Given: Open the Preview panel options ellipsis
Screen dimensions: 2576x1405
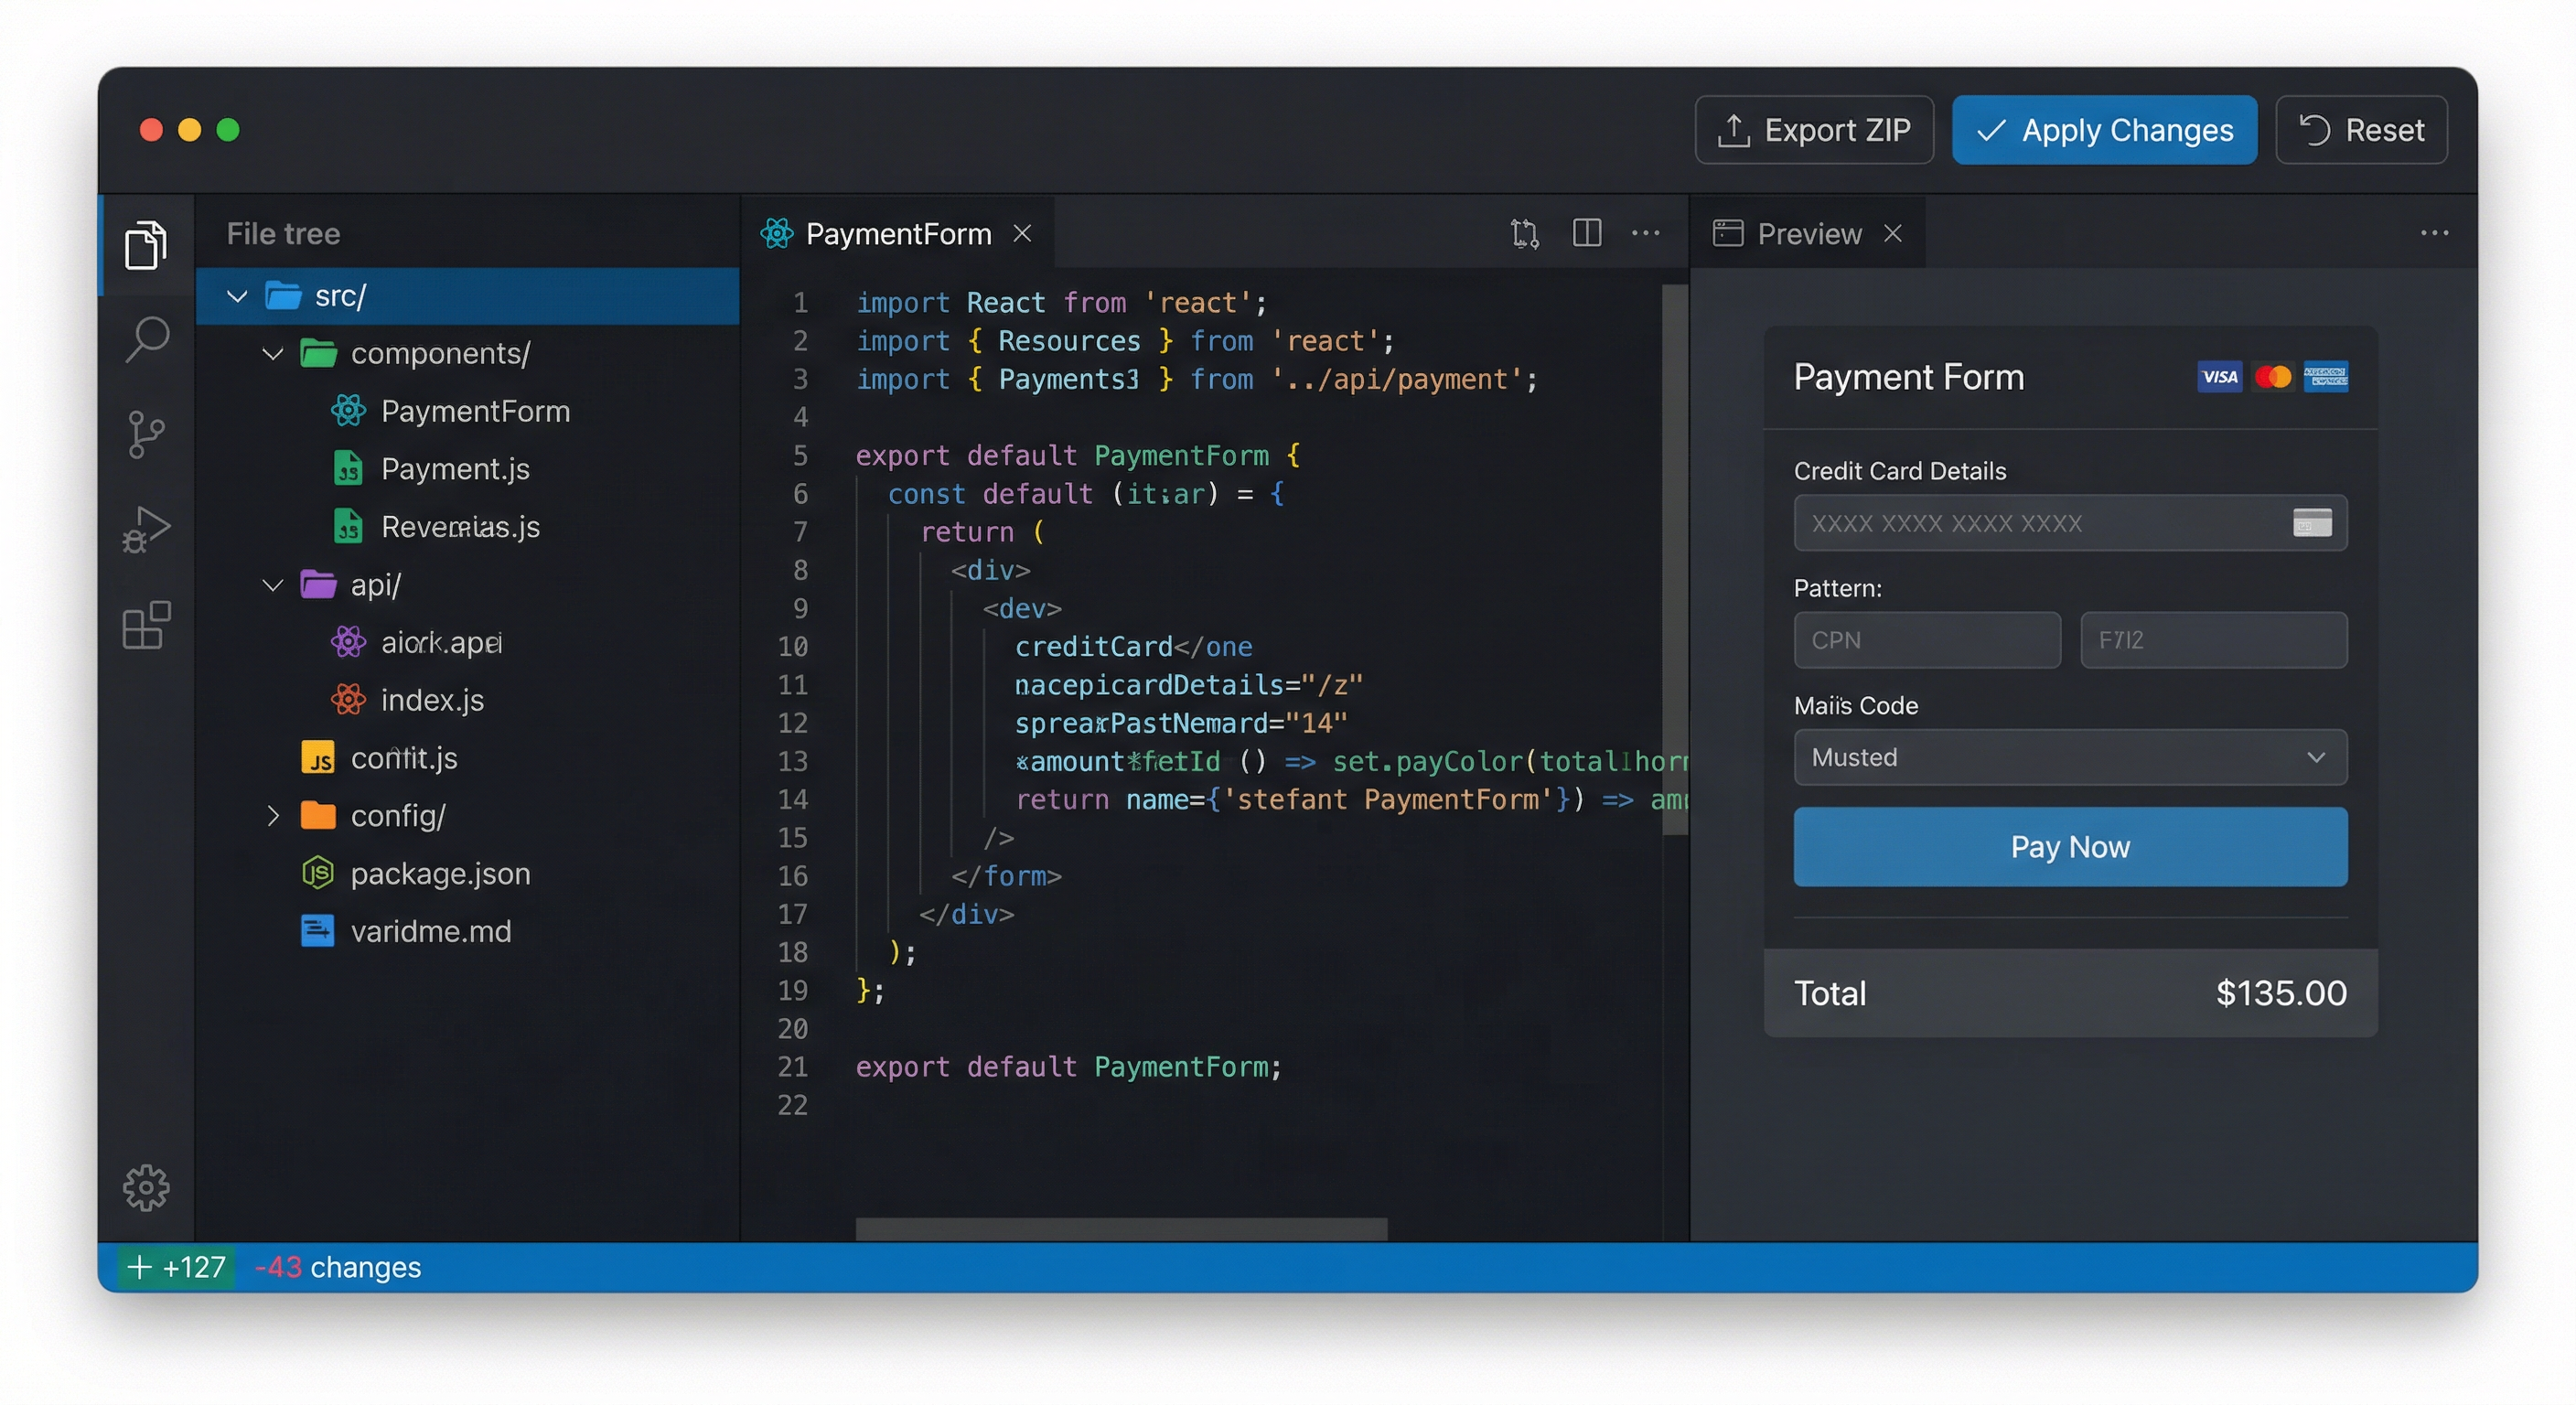Looking at the screenshot, I should (2434, 232).
